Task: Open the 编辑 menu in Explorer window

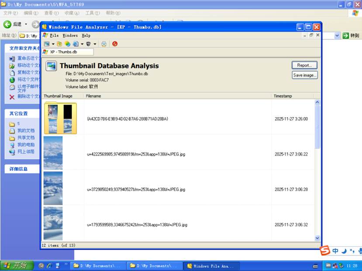Action: [31, 13]
